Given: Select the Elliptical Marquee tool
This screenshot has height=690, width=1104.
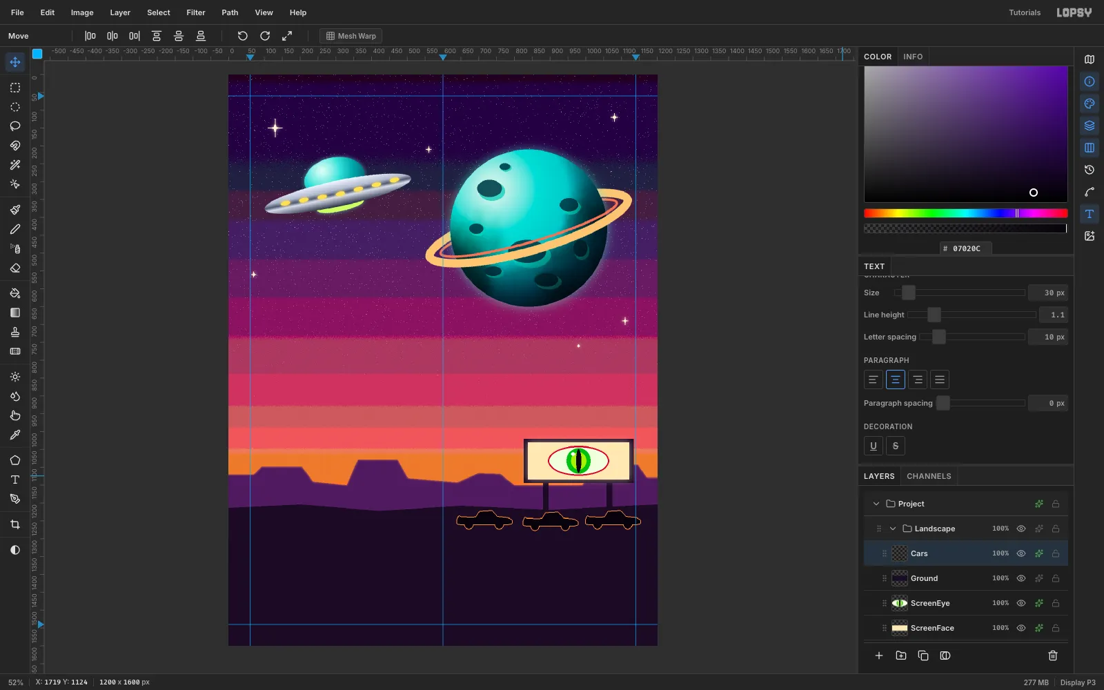Looking at the screenshot, I should point(15,107).
